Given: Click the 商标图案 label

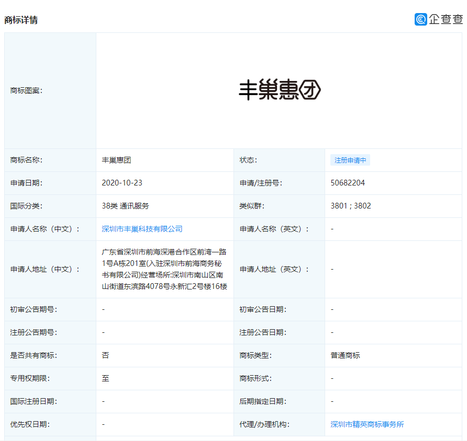Looking at the screenshot, I should click(x=26, y=90).
